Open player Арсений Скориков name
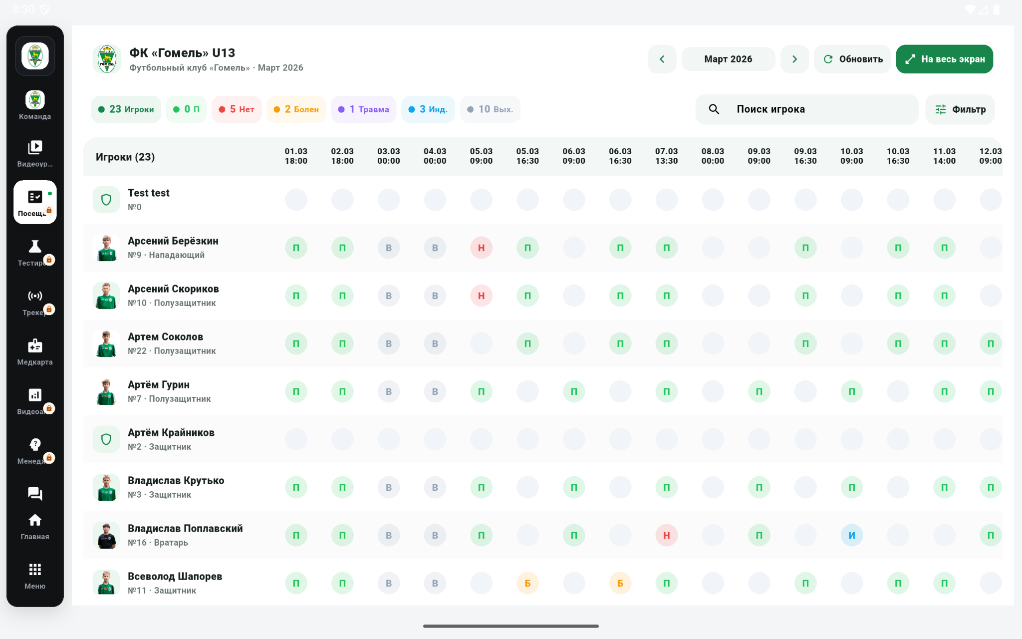Screen dimensions: 1022x639 173,289
